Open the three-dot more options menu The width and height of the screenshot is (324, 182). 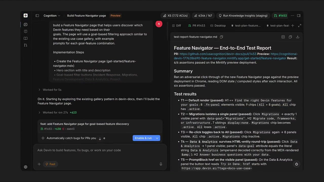[292, 16]
